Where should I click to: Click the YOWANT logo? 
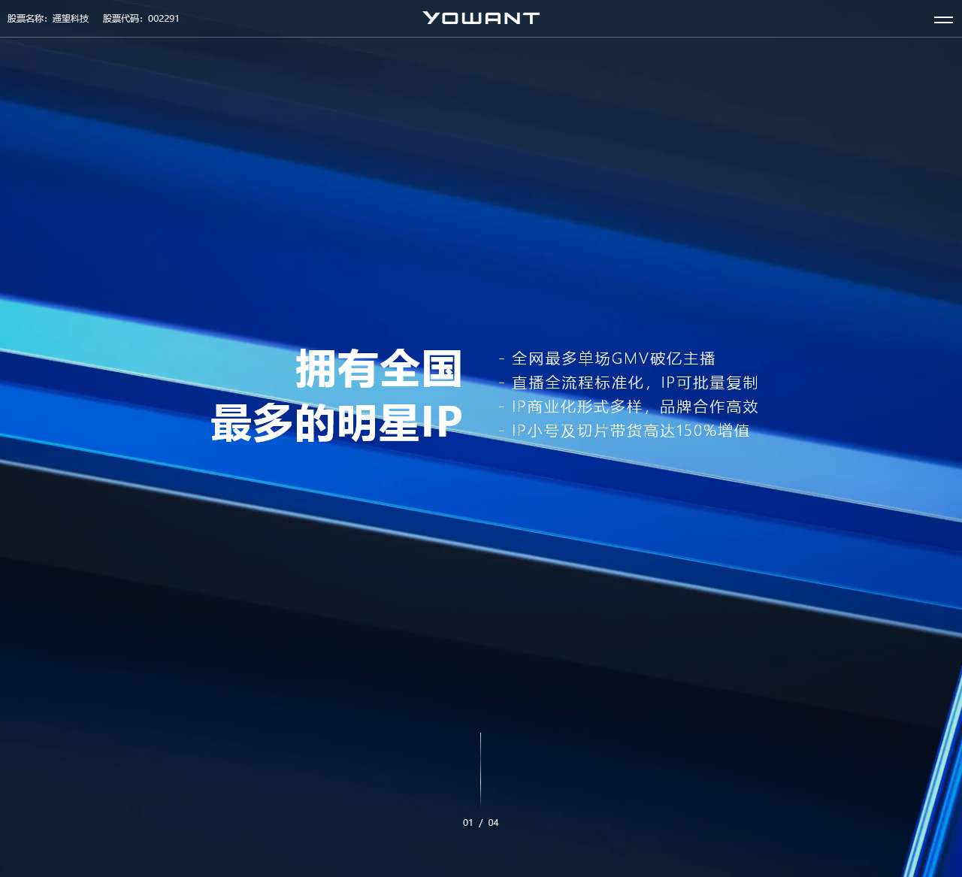(x=481, y=18)
